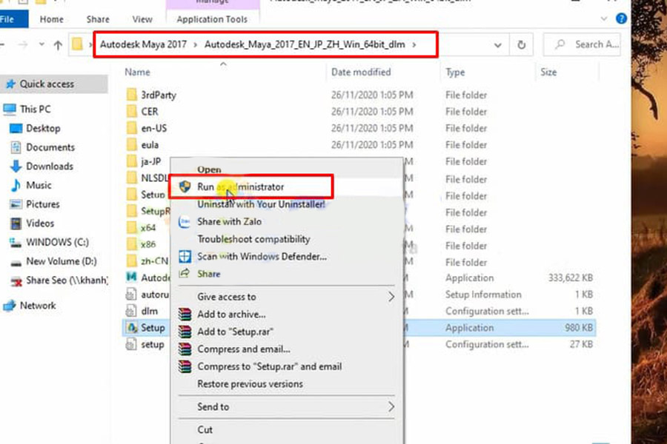Select the dlm configuration file

149,311
